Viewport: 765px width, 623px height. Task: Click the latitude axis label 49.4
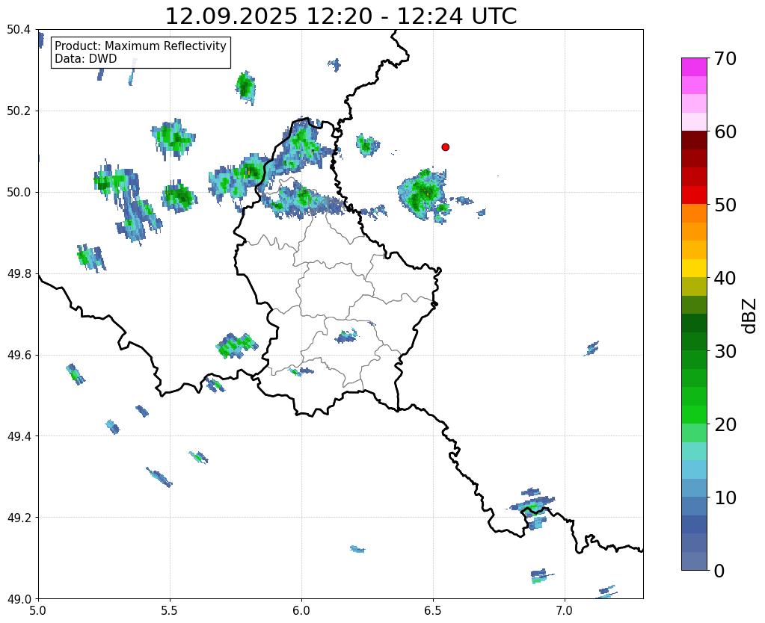coord(19,436)
